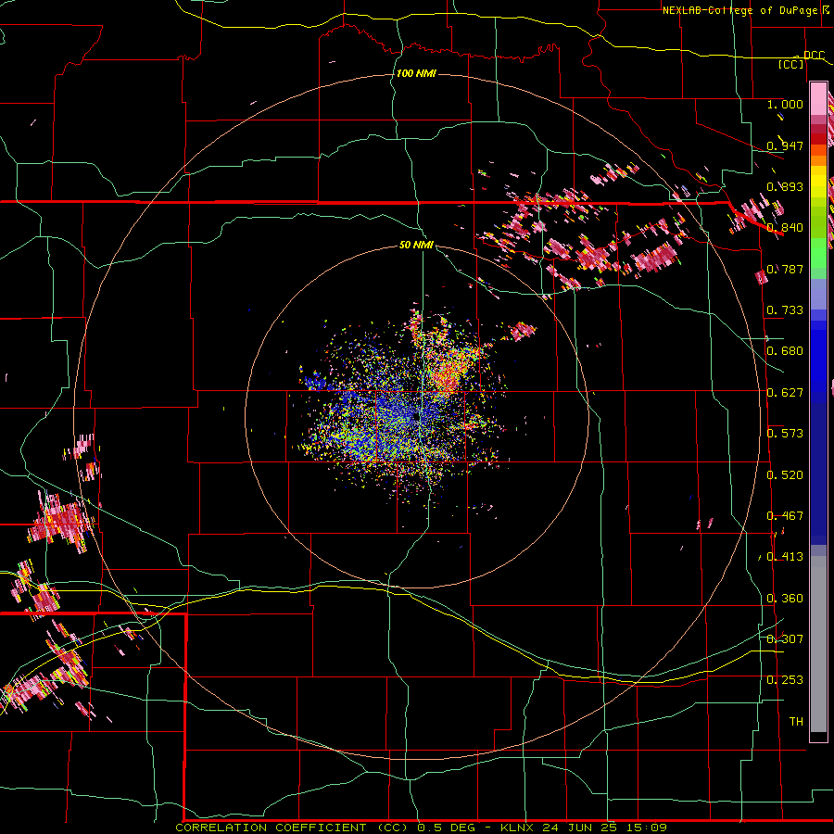Click the 0.947 color scale value
The height and width of the screenshot is (834, 834).
(x=785, y=145)
